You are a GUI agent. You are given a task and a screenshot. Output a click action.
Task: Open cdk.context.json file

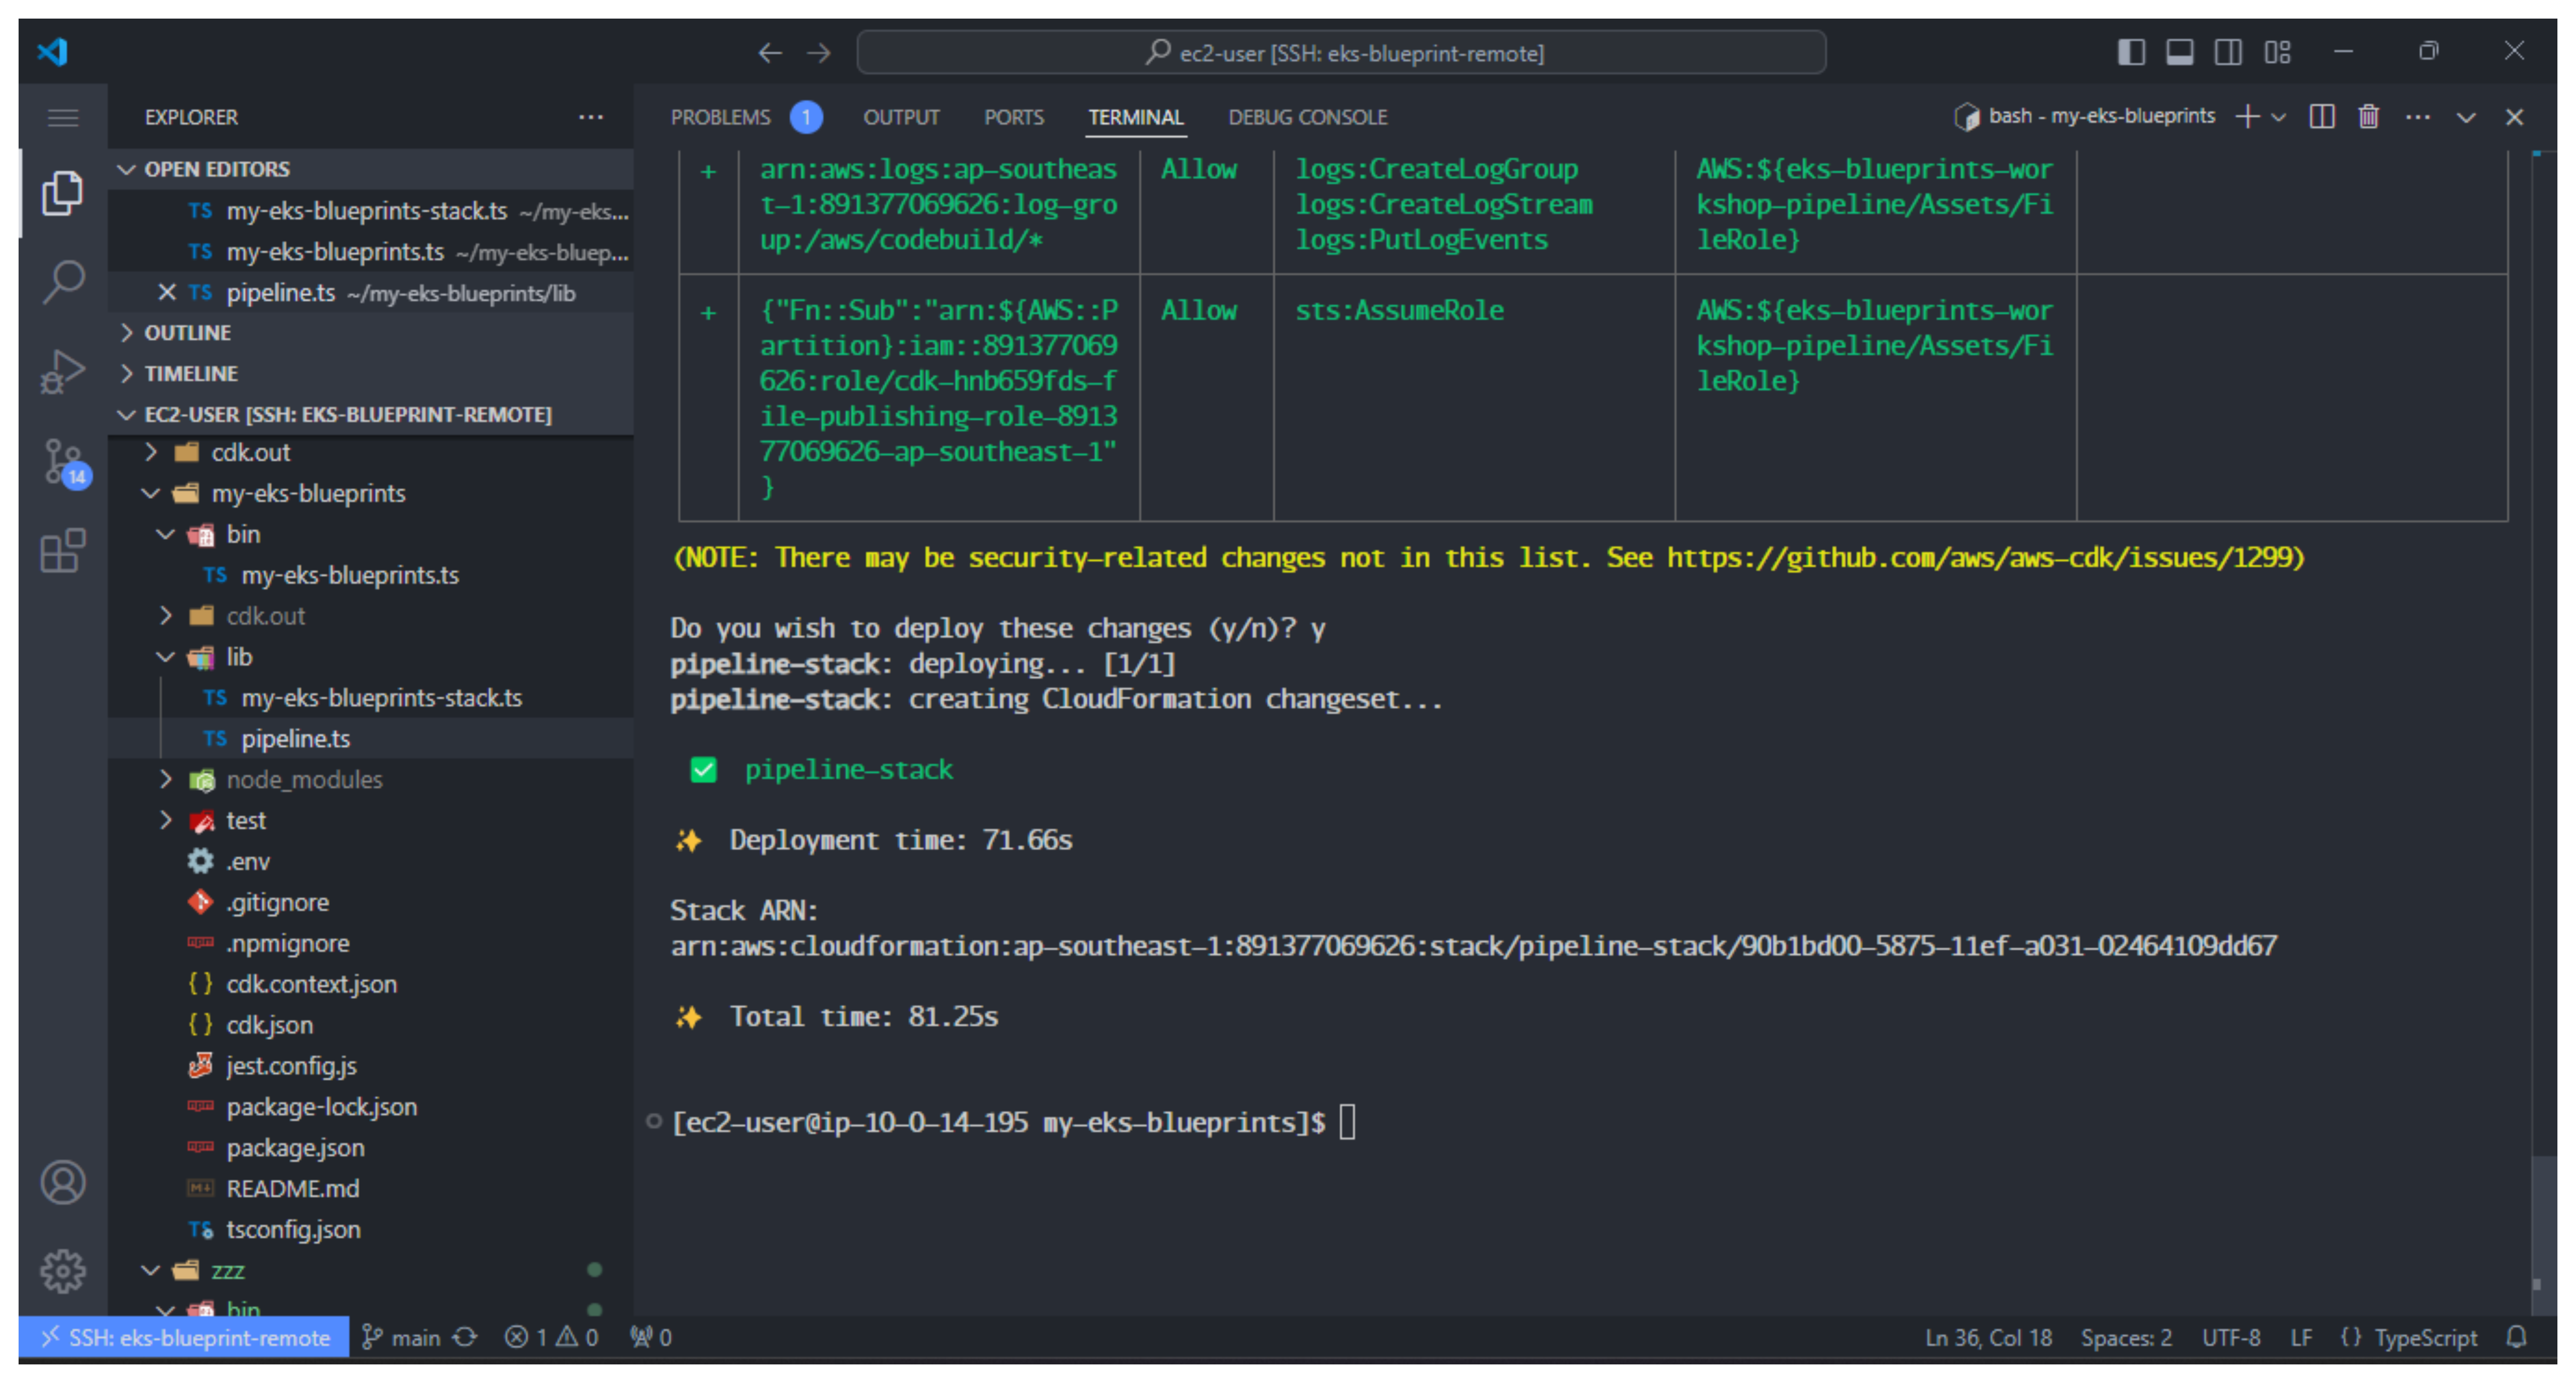pos(370,984)
